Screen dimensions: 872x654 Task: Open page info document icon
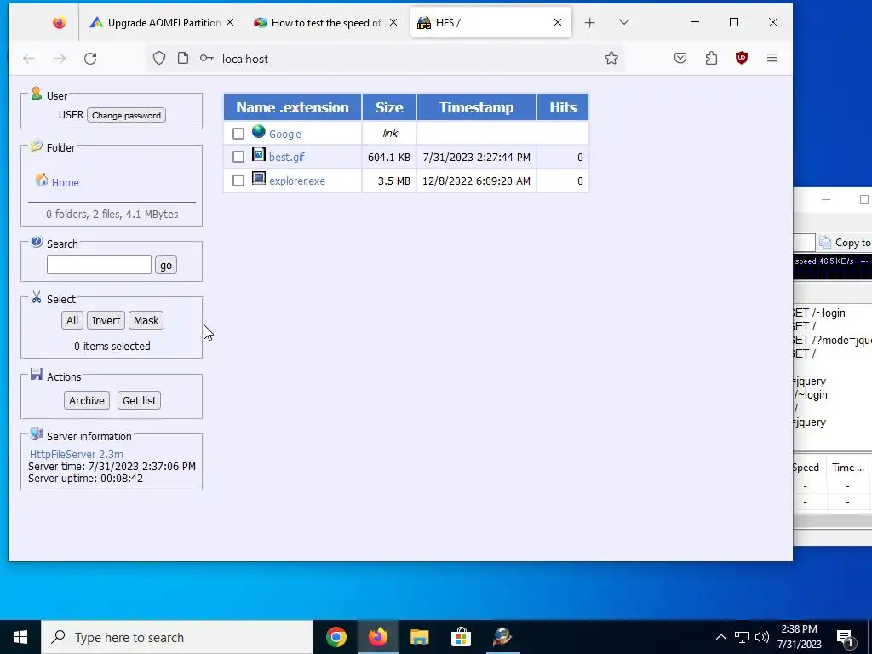pos(183,59)
